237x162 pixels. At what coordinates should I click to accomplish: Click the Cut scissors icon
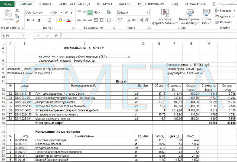click(x=17, y=10)
